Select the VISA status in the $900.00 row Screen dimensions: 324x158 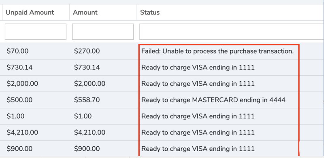[x=198, y=149]
